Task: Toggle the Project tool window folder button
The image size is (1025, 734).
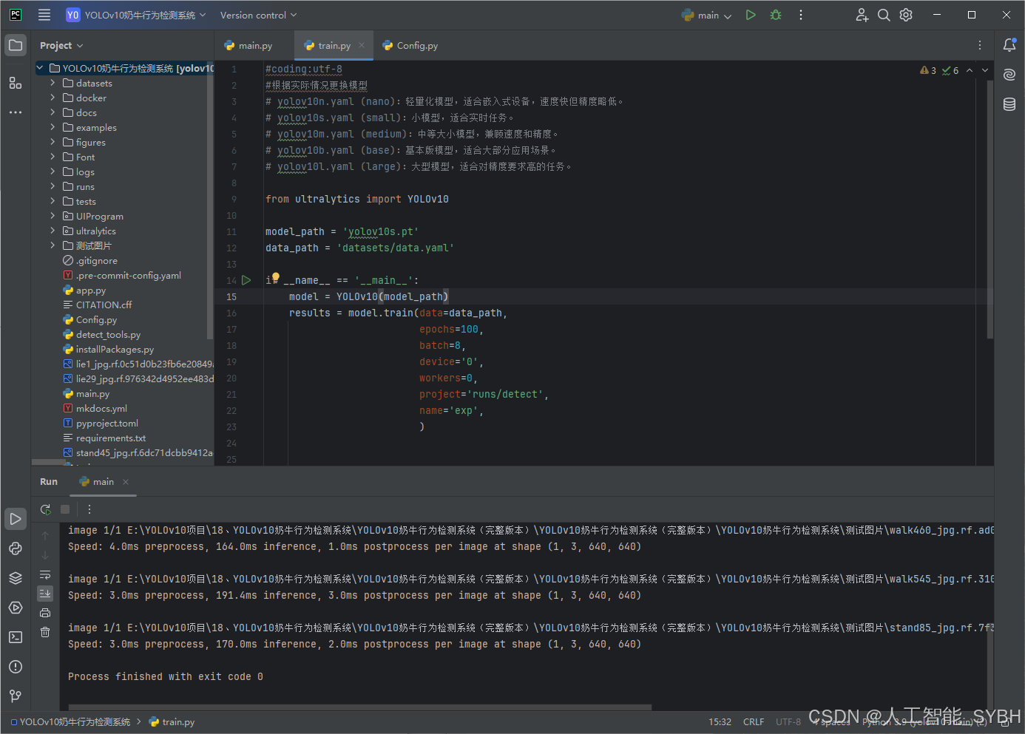Action: click(x=16, y=45)
